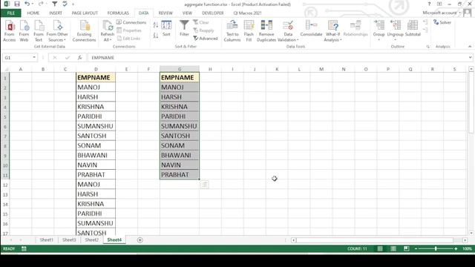Click the Relationships icon
This screenshot has height=267, width=475.
[356, 28]
